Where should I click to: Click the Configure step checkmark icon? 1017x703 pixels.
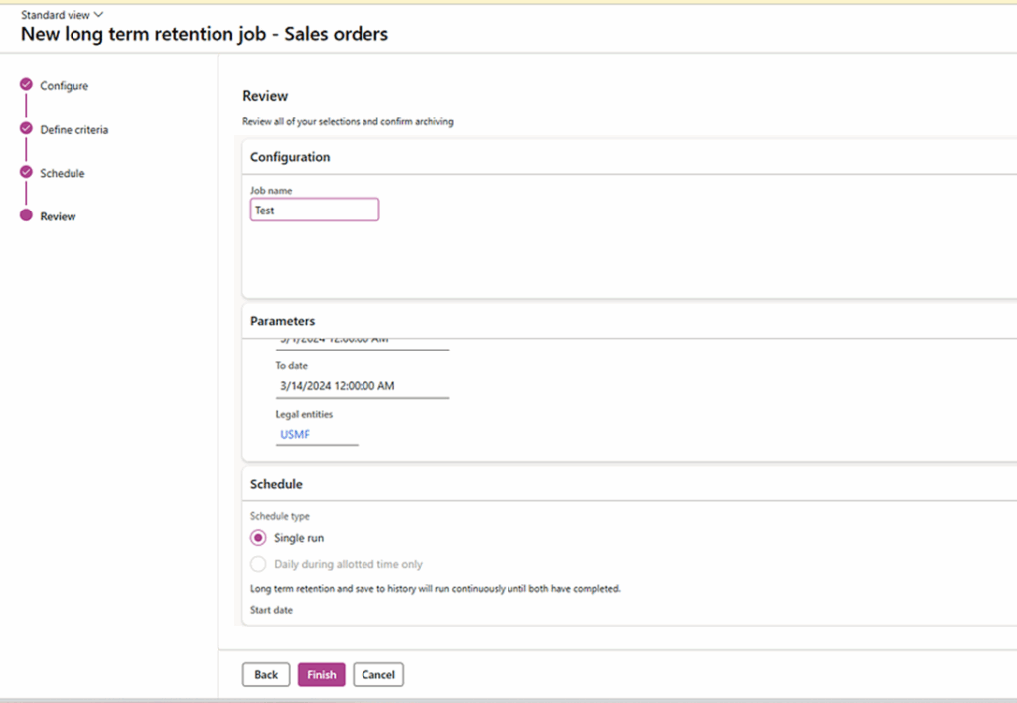(x=26, y=85)
